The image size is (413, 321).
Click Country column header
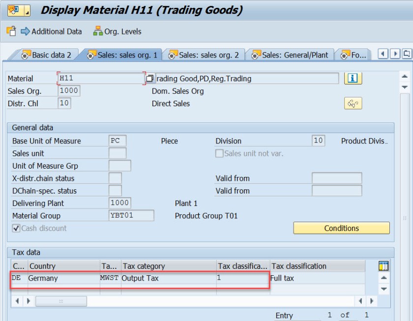coord(64,266)
